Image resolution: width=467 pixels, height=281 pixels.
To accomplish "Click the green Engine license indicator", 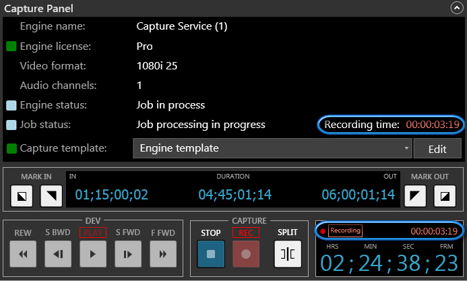I will [x=11, y=46].
